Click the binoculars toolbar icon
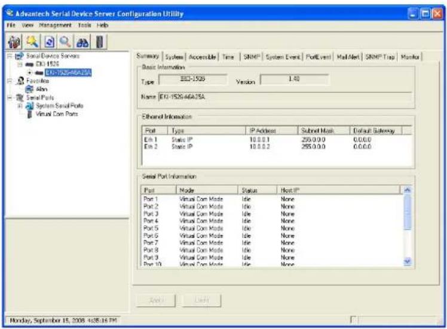This screenshot has width=447, height=329. [x=82, y=42]
